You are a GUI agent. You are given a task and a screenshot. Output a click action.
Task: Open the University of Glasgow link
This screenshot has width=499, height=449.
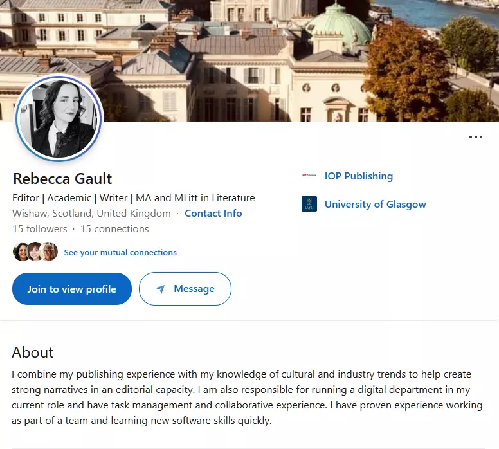(376, 204)
